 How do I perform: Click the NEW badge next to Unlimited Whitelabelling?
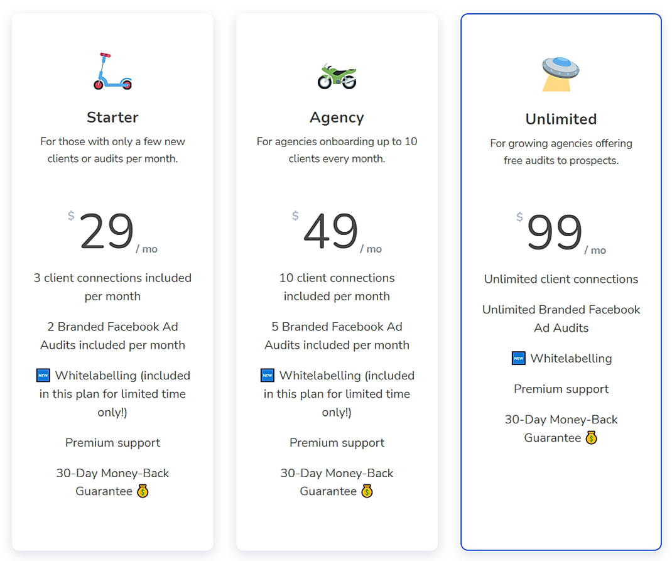[518, 358]
